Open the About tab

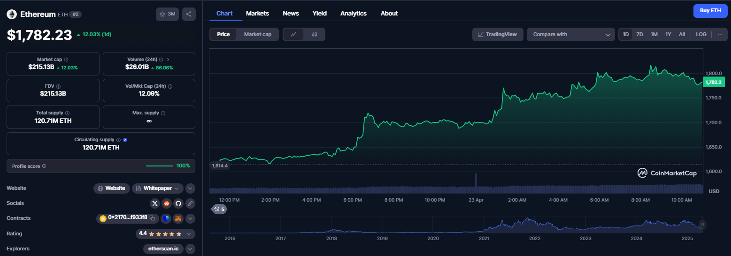[389, 13]
